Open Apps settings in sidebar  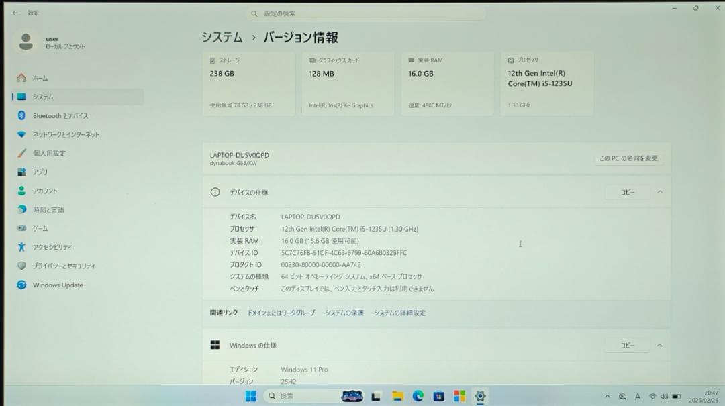pyautogui.click(x=78, y=172)
